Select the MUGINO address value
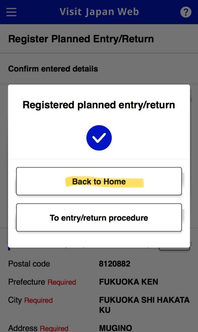Viewport: 198px width, 332px height. (115, 328)
